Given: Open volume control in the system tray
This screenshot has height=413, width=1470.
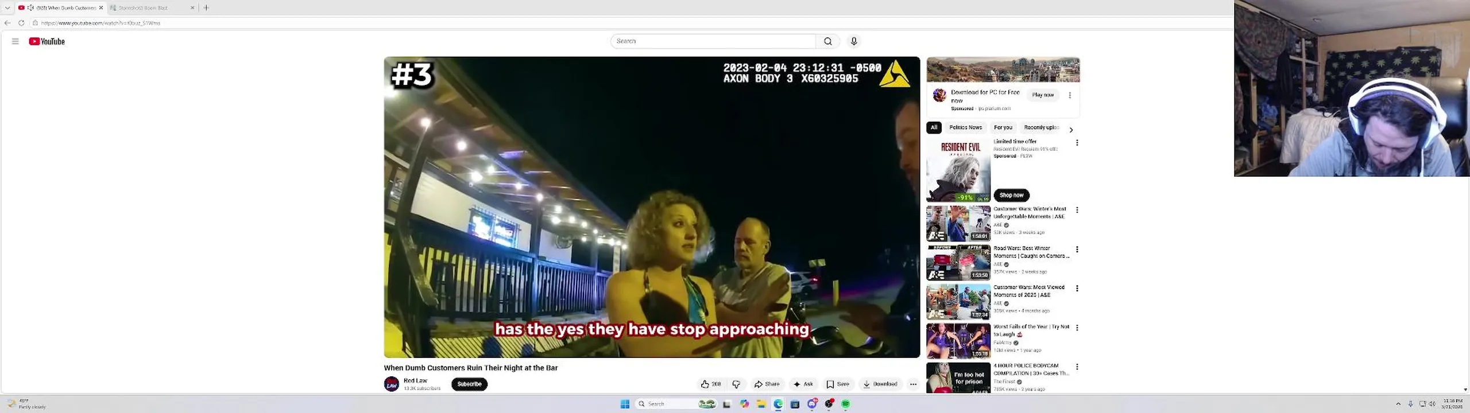Looking at the screenshot, I should 1432,404.
